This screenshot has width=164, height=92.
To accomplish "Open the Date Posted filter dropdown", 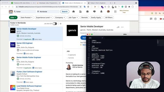I will 26,18.
